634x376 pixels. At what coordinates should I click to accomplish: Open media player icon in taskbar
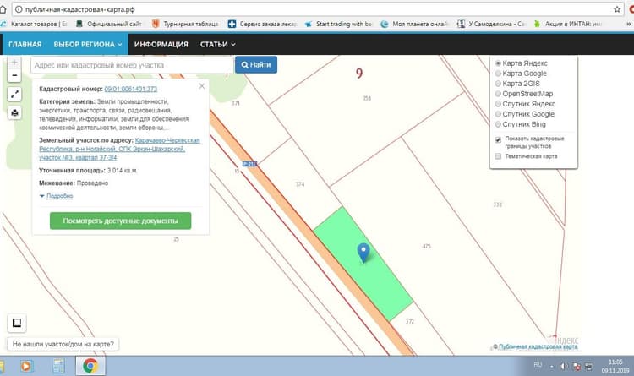point(26,367)
